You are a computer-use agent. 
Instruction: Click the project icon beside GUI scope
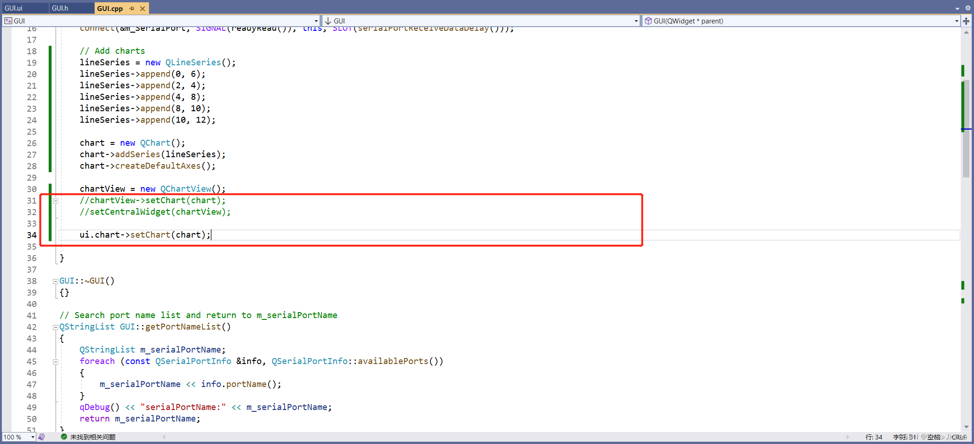[x=8, y=21]
